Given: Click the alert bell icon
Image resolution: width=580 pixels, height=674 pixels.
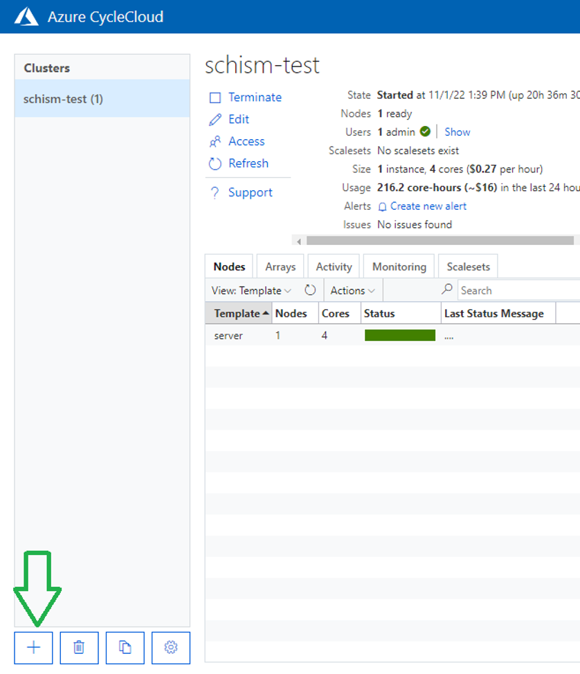Looking at the screenshot, I should (382, 207).
